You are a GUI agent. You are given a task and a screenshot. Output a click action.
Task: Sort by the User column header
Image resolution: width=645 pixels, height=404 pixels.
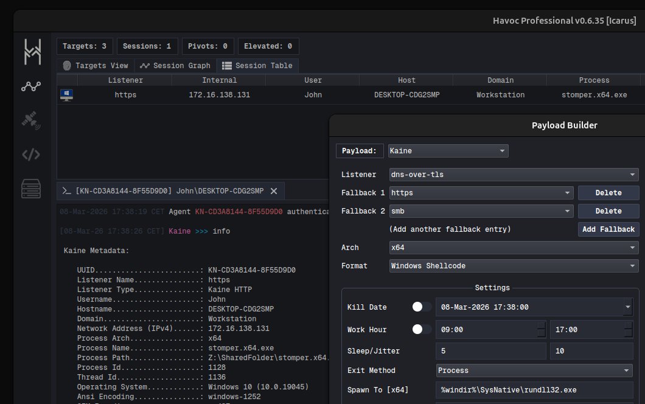point(313,80)
